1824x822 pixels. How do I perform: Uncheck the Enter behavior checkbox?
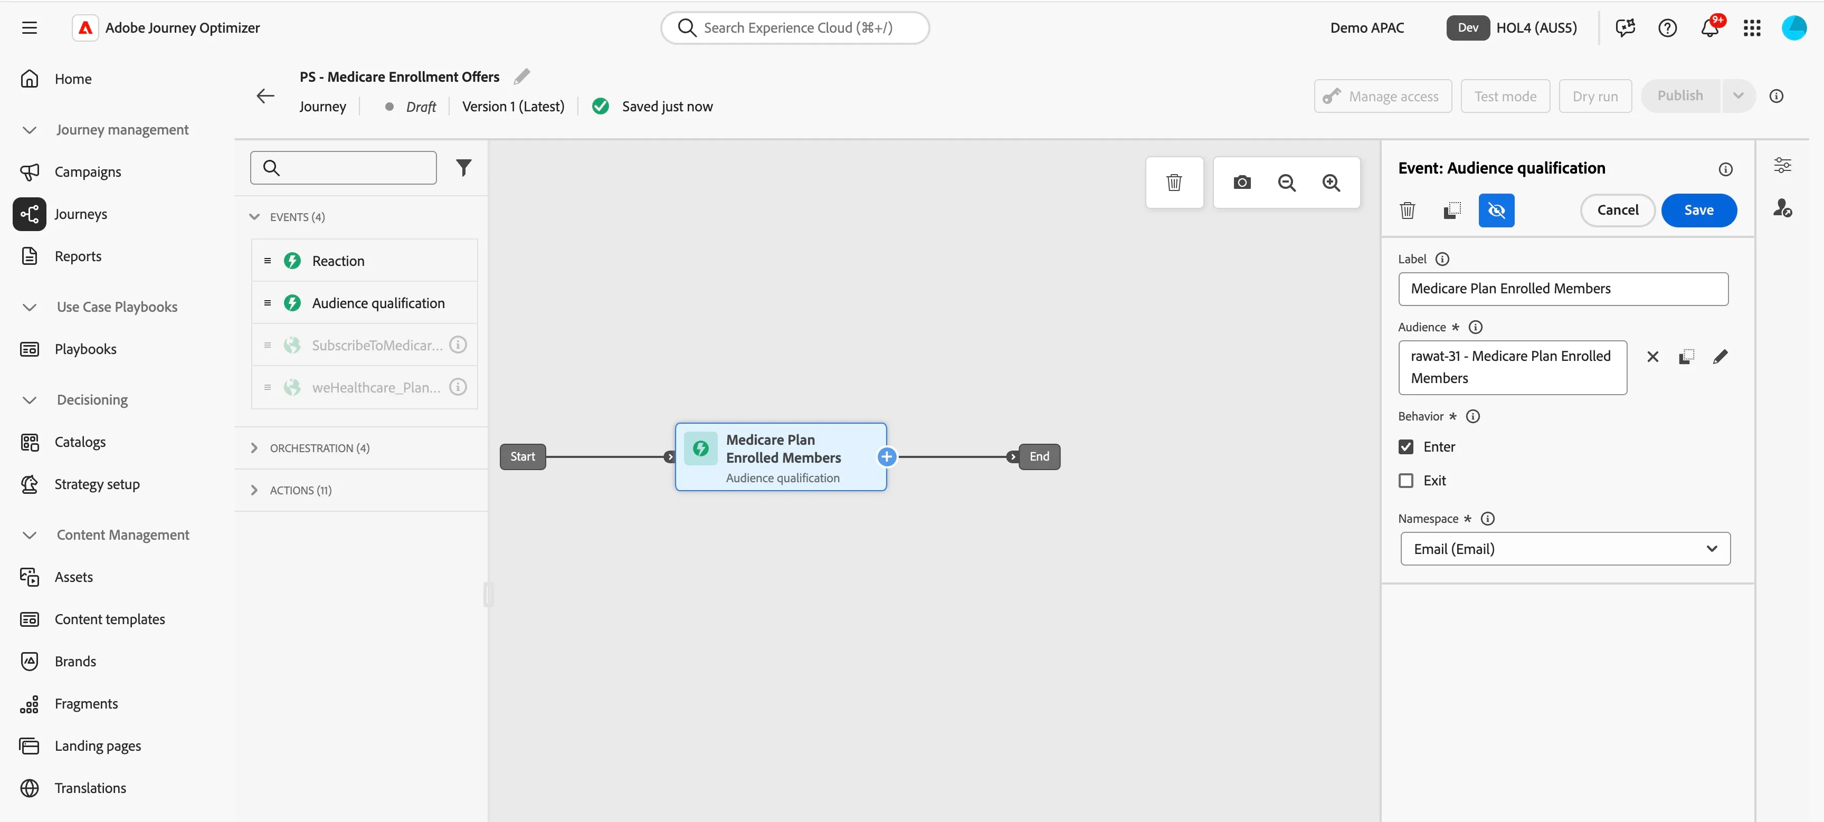(1406, 447)
